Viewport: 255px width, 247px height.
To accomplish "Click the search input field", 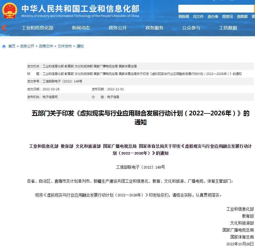I will (x=216, y=9).
